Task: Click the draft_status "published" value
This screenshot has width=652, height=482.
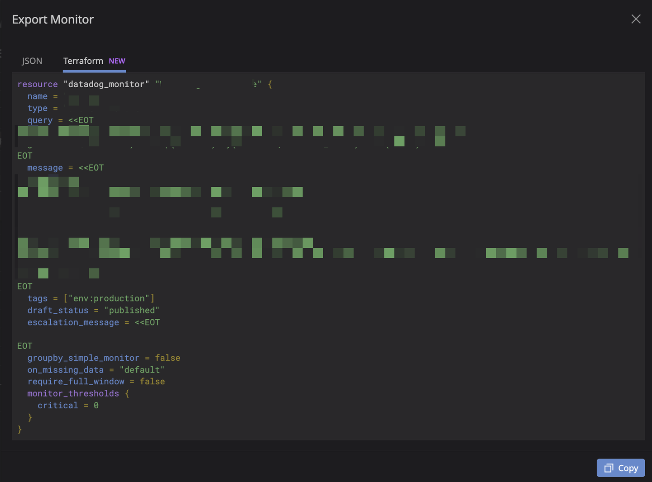Action: pyautogui.click(x=132, y=310)
